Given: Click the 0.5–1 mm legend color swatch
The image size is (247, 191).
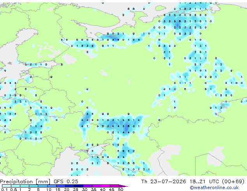Looking at the screenshot, I should click(x=16, y=186).
